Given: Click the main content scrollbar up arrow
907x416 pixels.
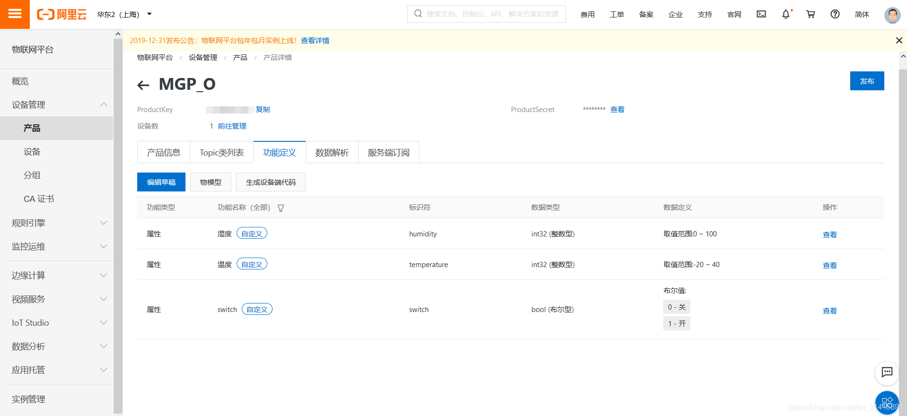Looking at the screenshot, I should 903,56.
